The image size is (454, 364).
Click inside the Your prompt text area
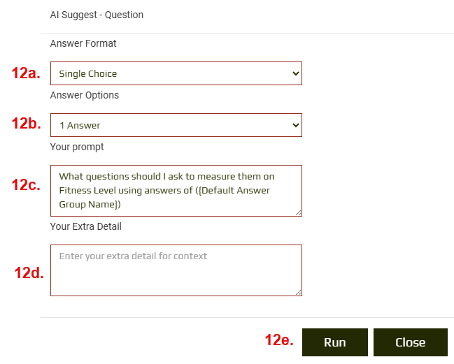176,190
